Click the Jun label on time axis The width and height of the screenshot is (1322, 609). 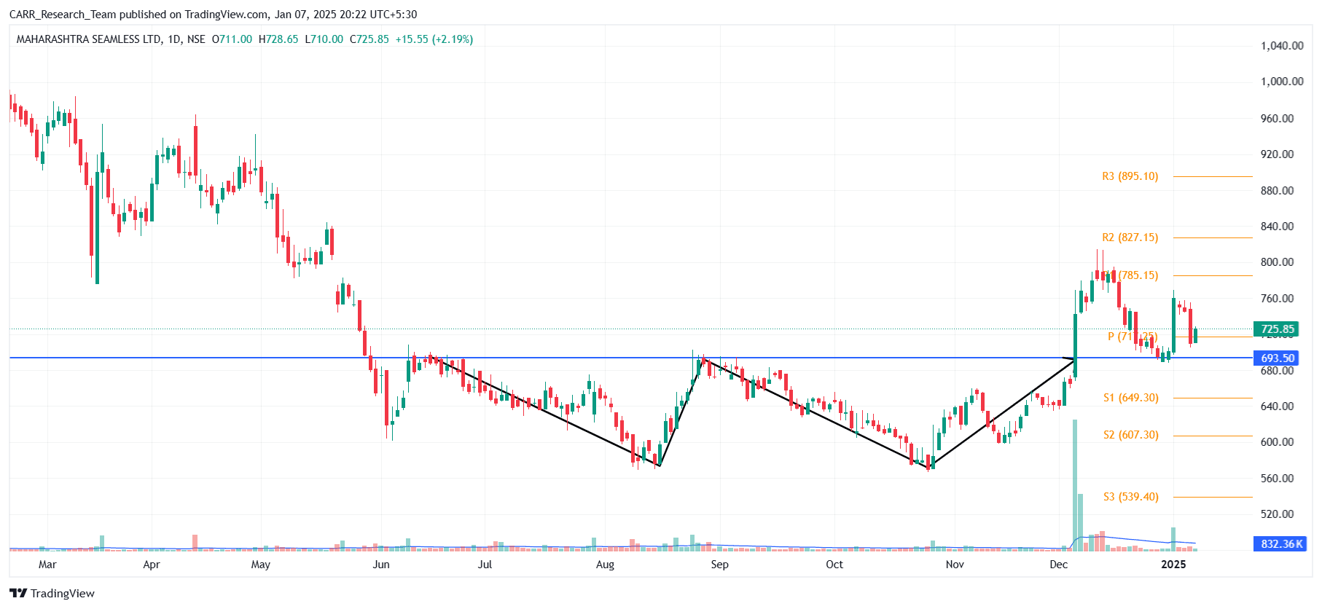[x=381, y=565]
